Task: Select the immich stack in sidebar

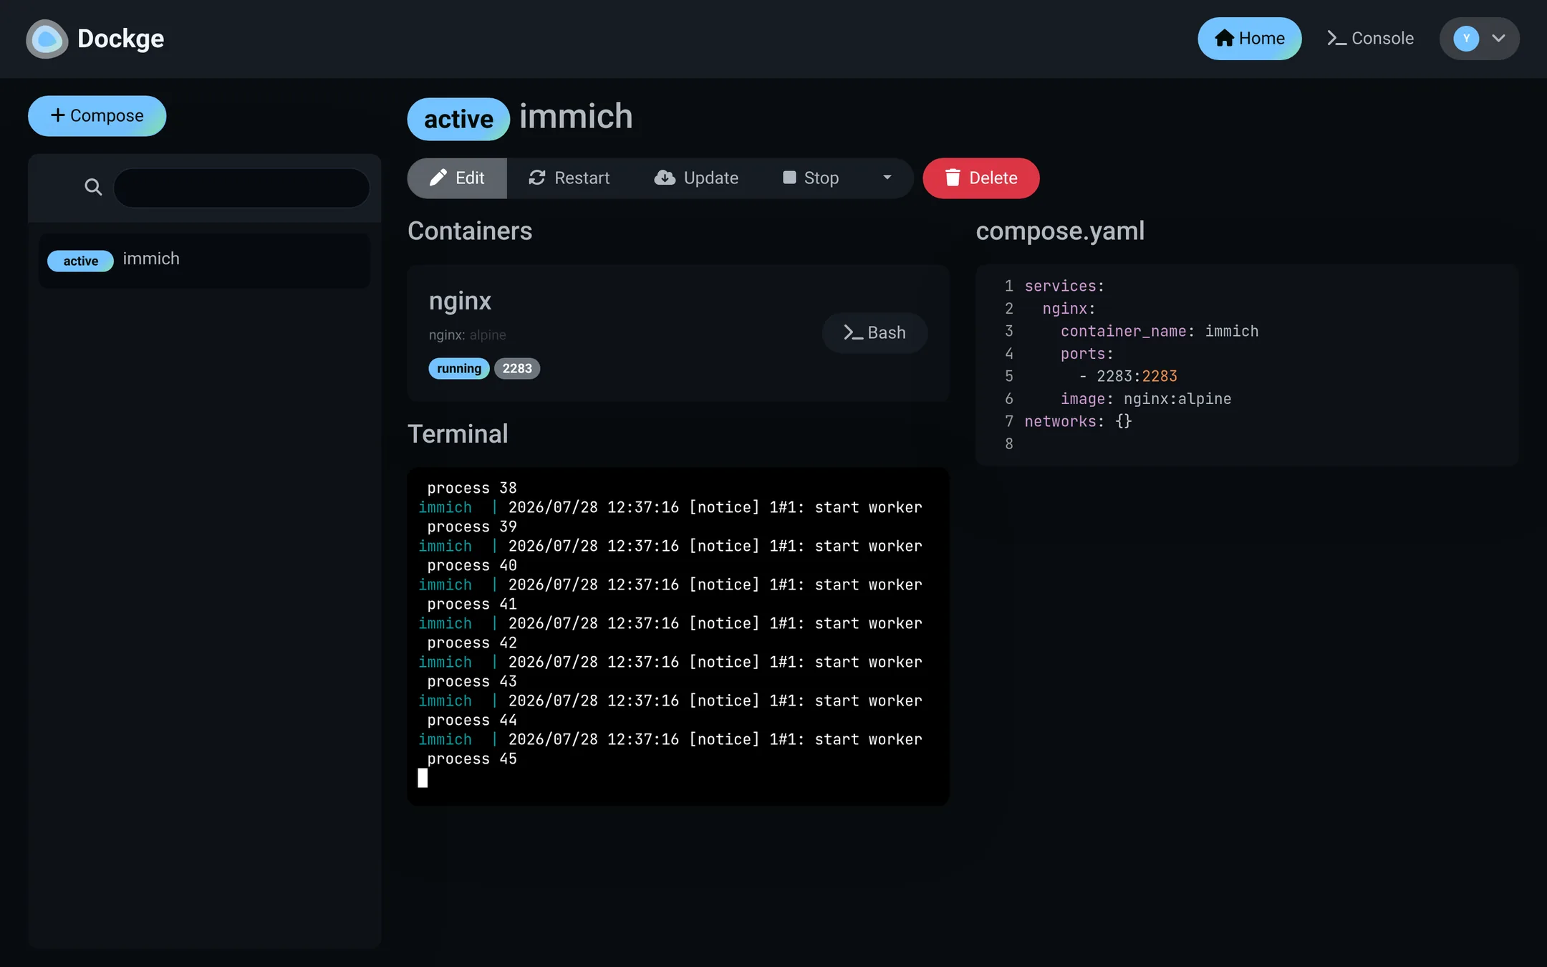Action: coord(204,260)
